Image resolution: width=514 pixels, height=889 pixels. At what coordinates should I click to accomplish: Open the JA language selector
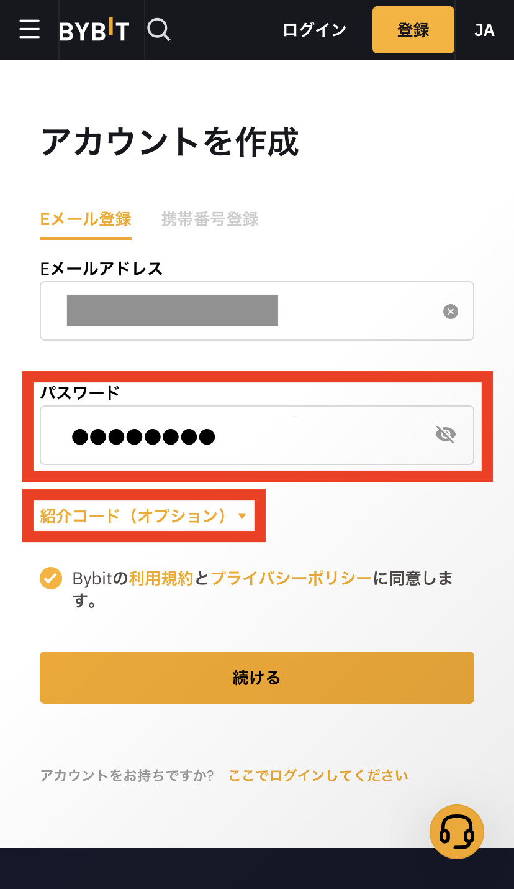(484, 30)
